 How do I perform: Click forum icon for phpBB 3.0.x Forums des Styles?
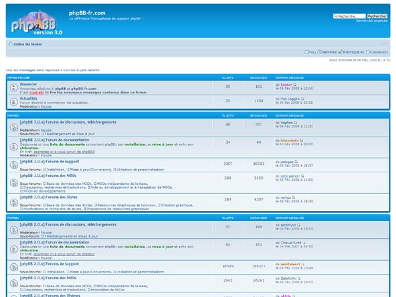[14, 203]
